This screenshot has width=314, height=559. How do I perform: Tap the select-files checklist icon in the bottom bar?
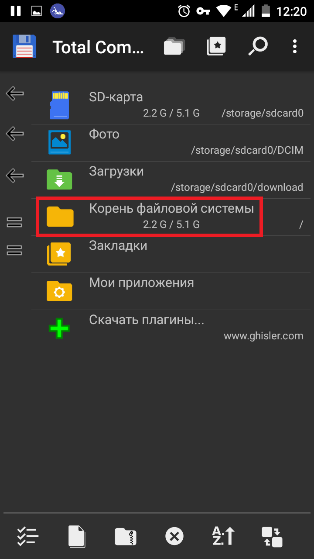[28, 536]
